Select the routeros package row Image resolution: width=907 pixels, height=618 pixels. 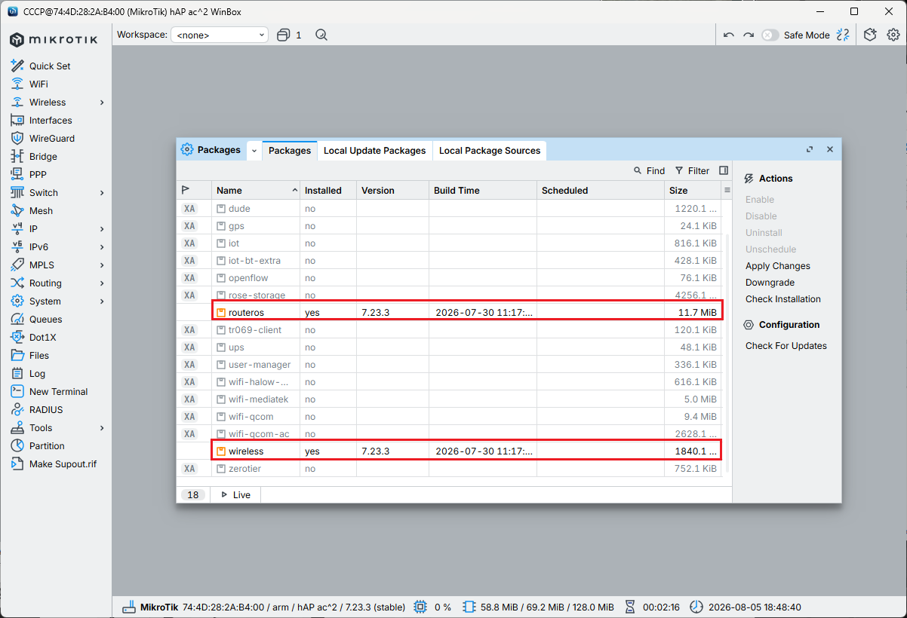pos(450,312)
